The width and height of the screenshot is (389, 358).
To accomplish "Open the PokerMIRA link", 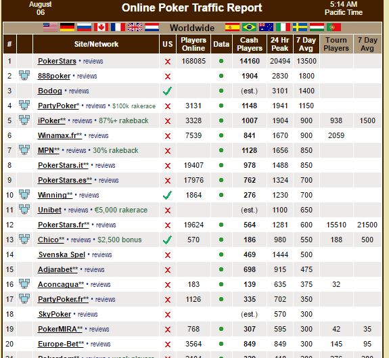I will tap(60, 329).
